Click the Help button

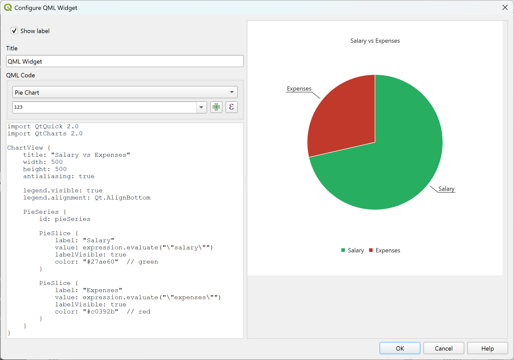pyautogui.click(x=487, y=348)
